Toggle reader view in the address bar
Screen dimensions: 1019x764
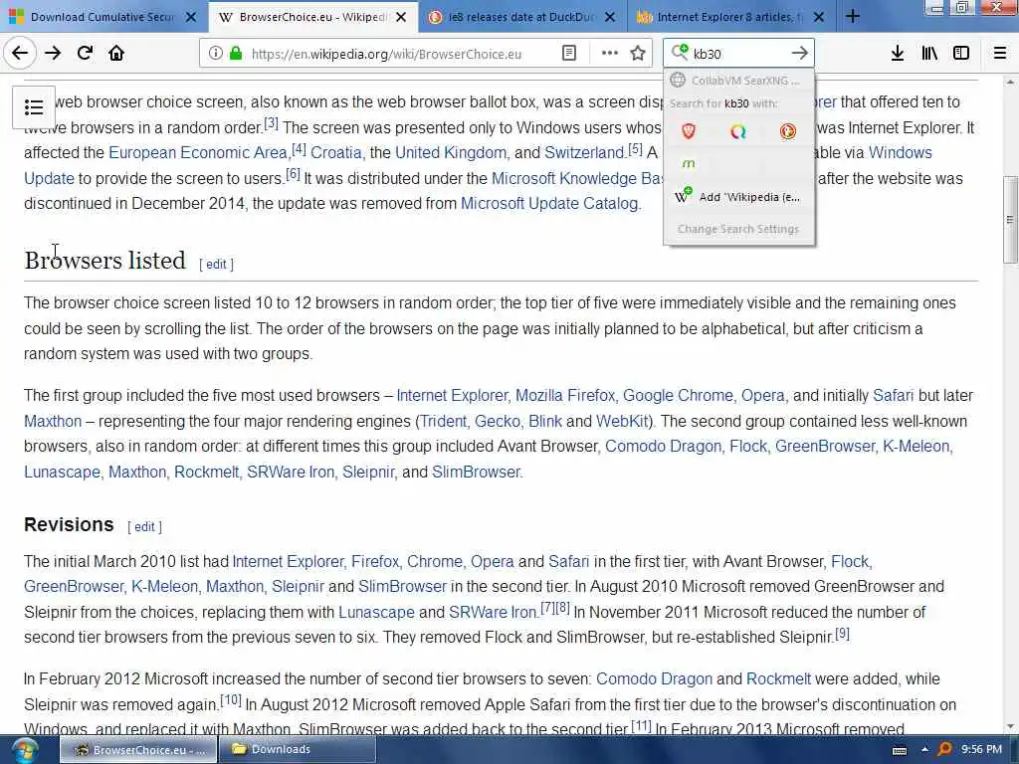coord(568,54)
